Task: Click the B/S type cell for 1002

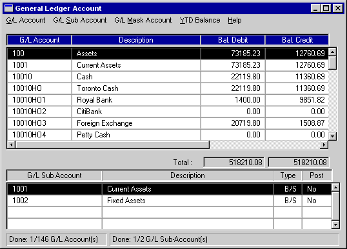Action: click(x=288, y=201)
